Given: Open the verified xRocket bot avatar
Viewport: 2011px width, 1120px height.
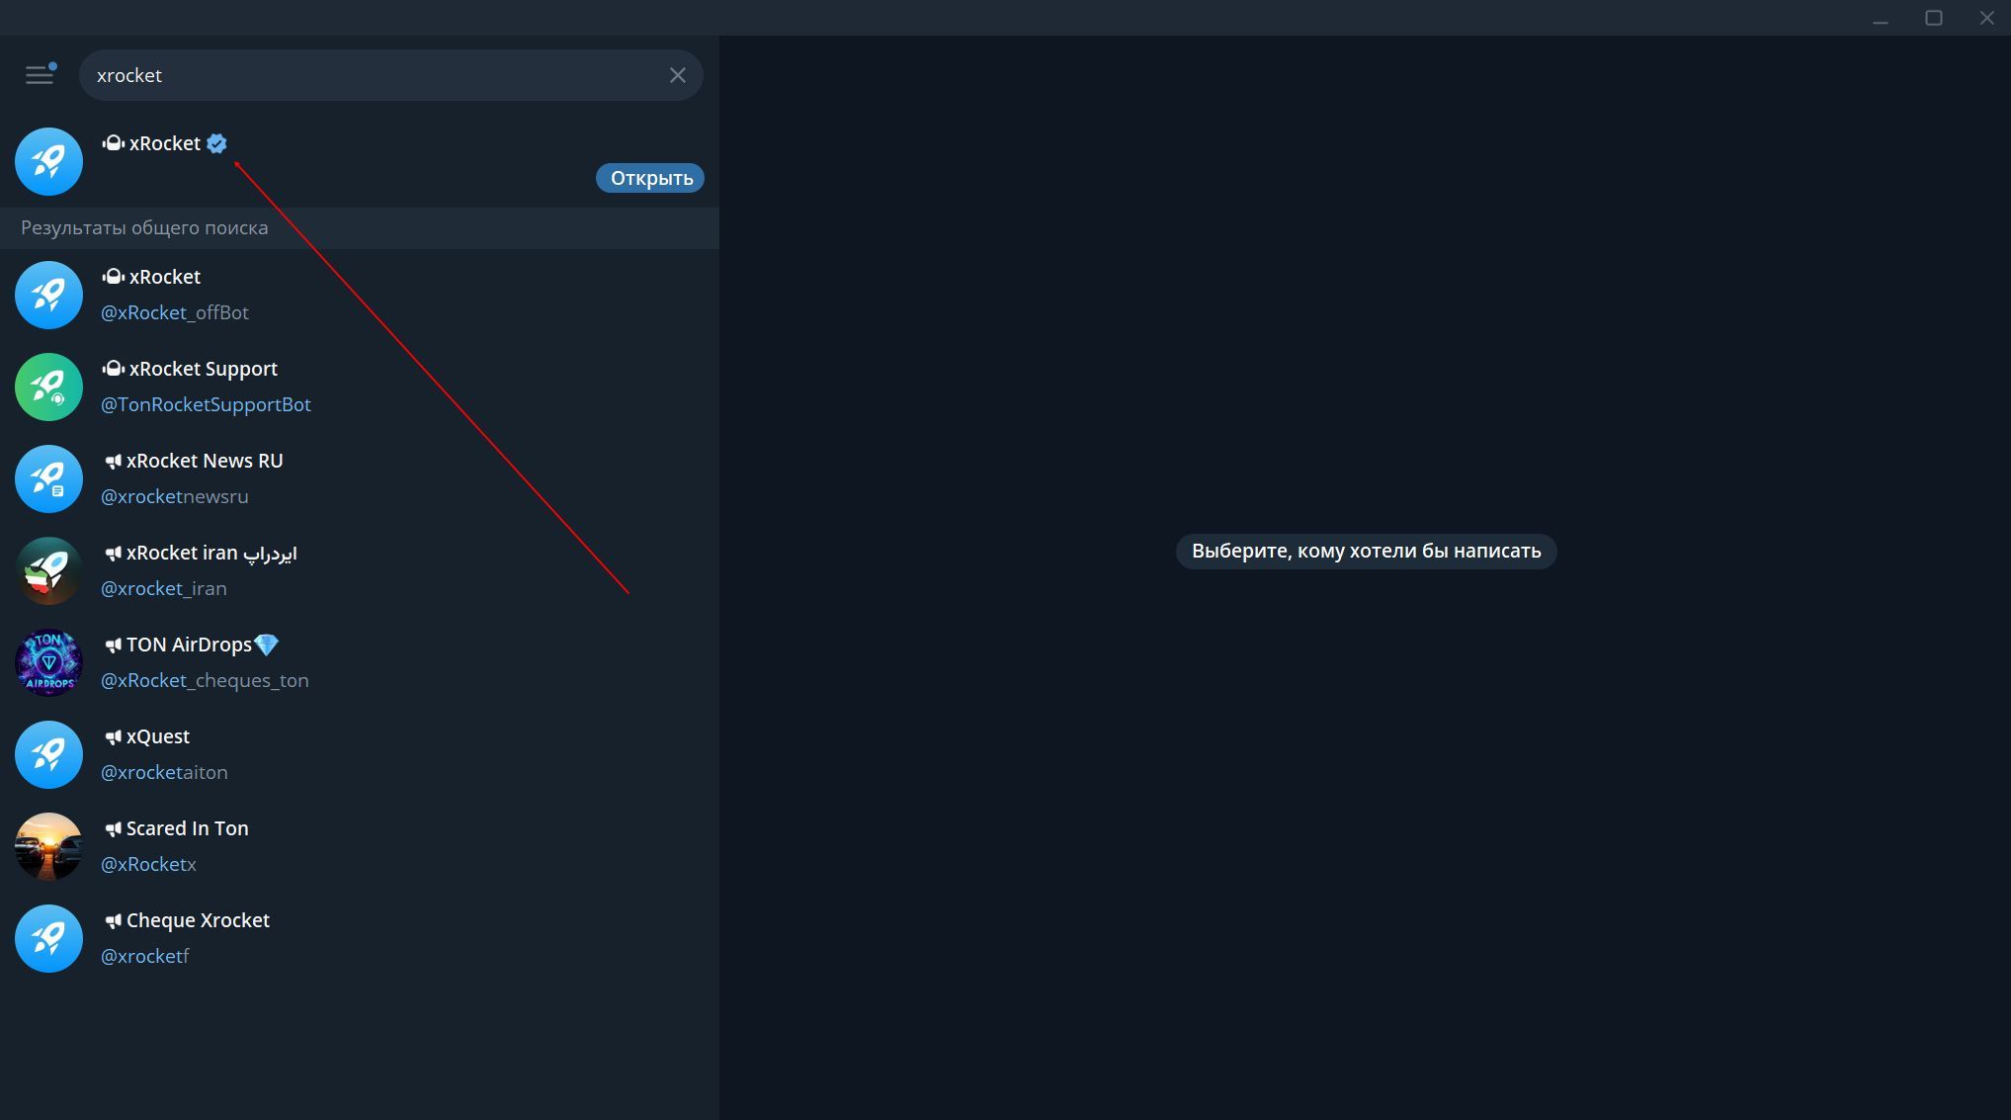Looking at the screenshot, I should pos(48,161).
